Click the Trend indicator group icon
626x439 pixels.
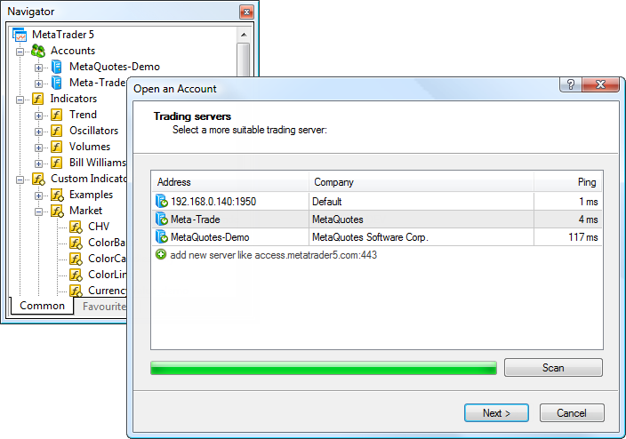(56, 115)
